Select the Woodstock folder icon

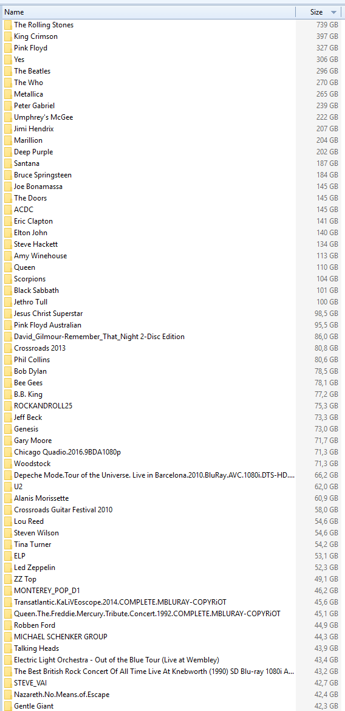(8, 464)
